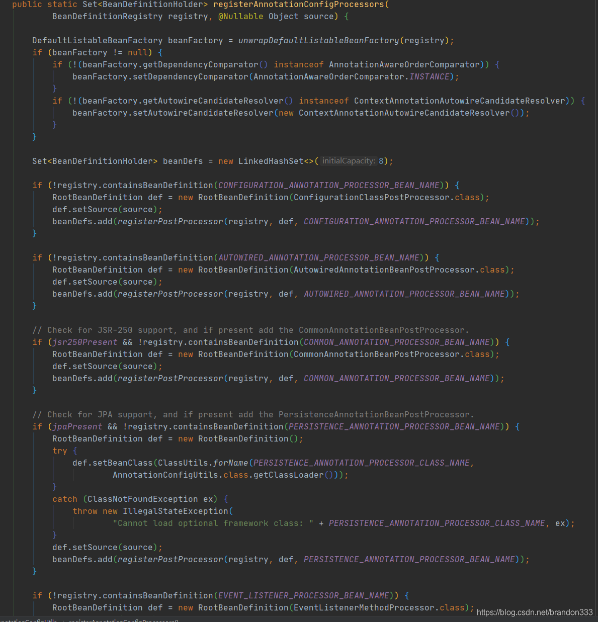Viewport: 598px width, 622px height.
Task: Click the 'initialCapacity:' parameter hint
Action: [x=349, y=161]
